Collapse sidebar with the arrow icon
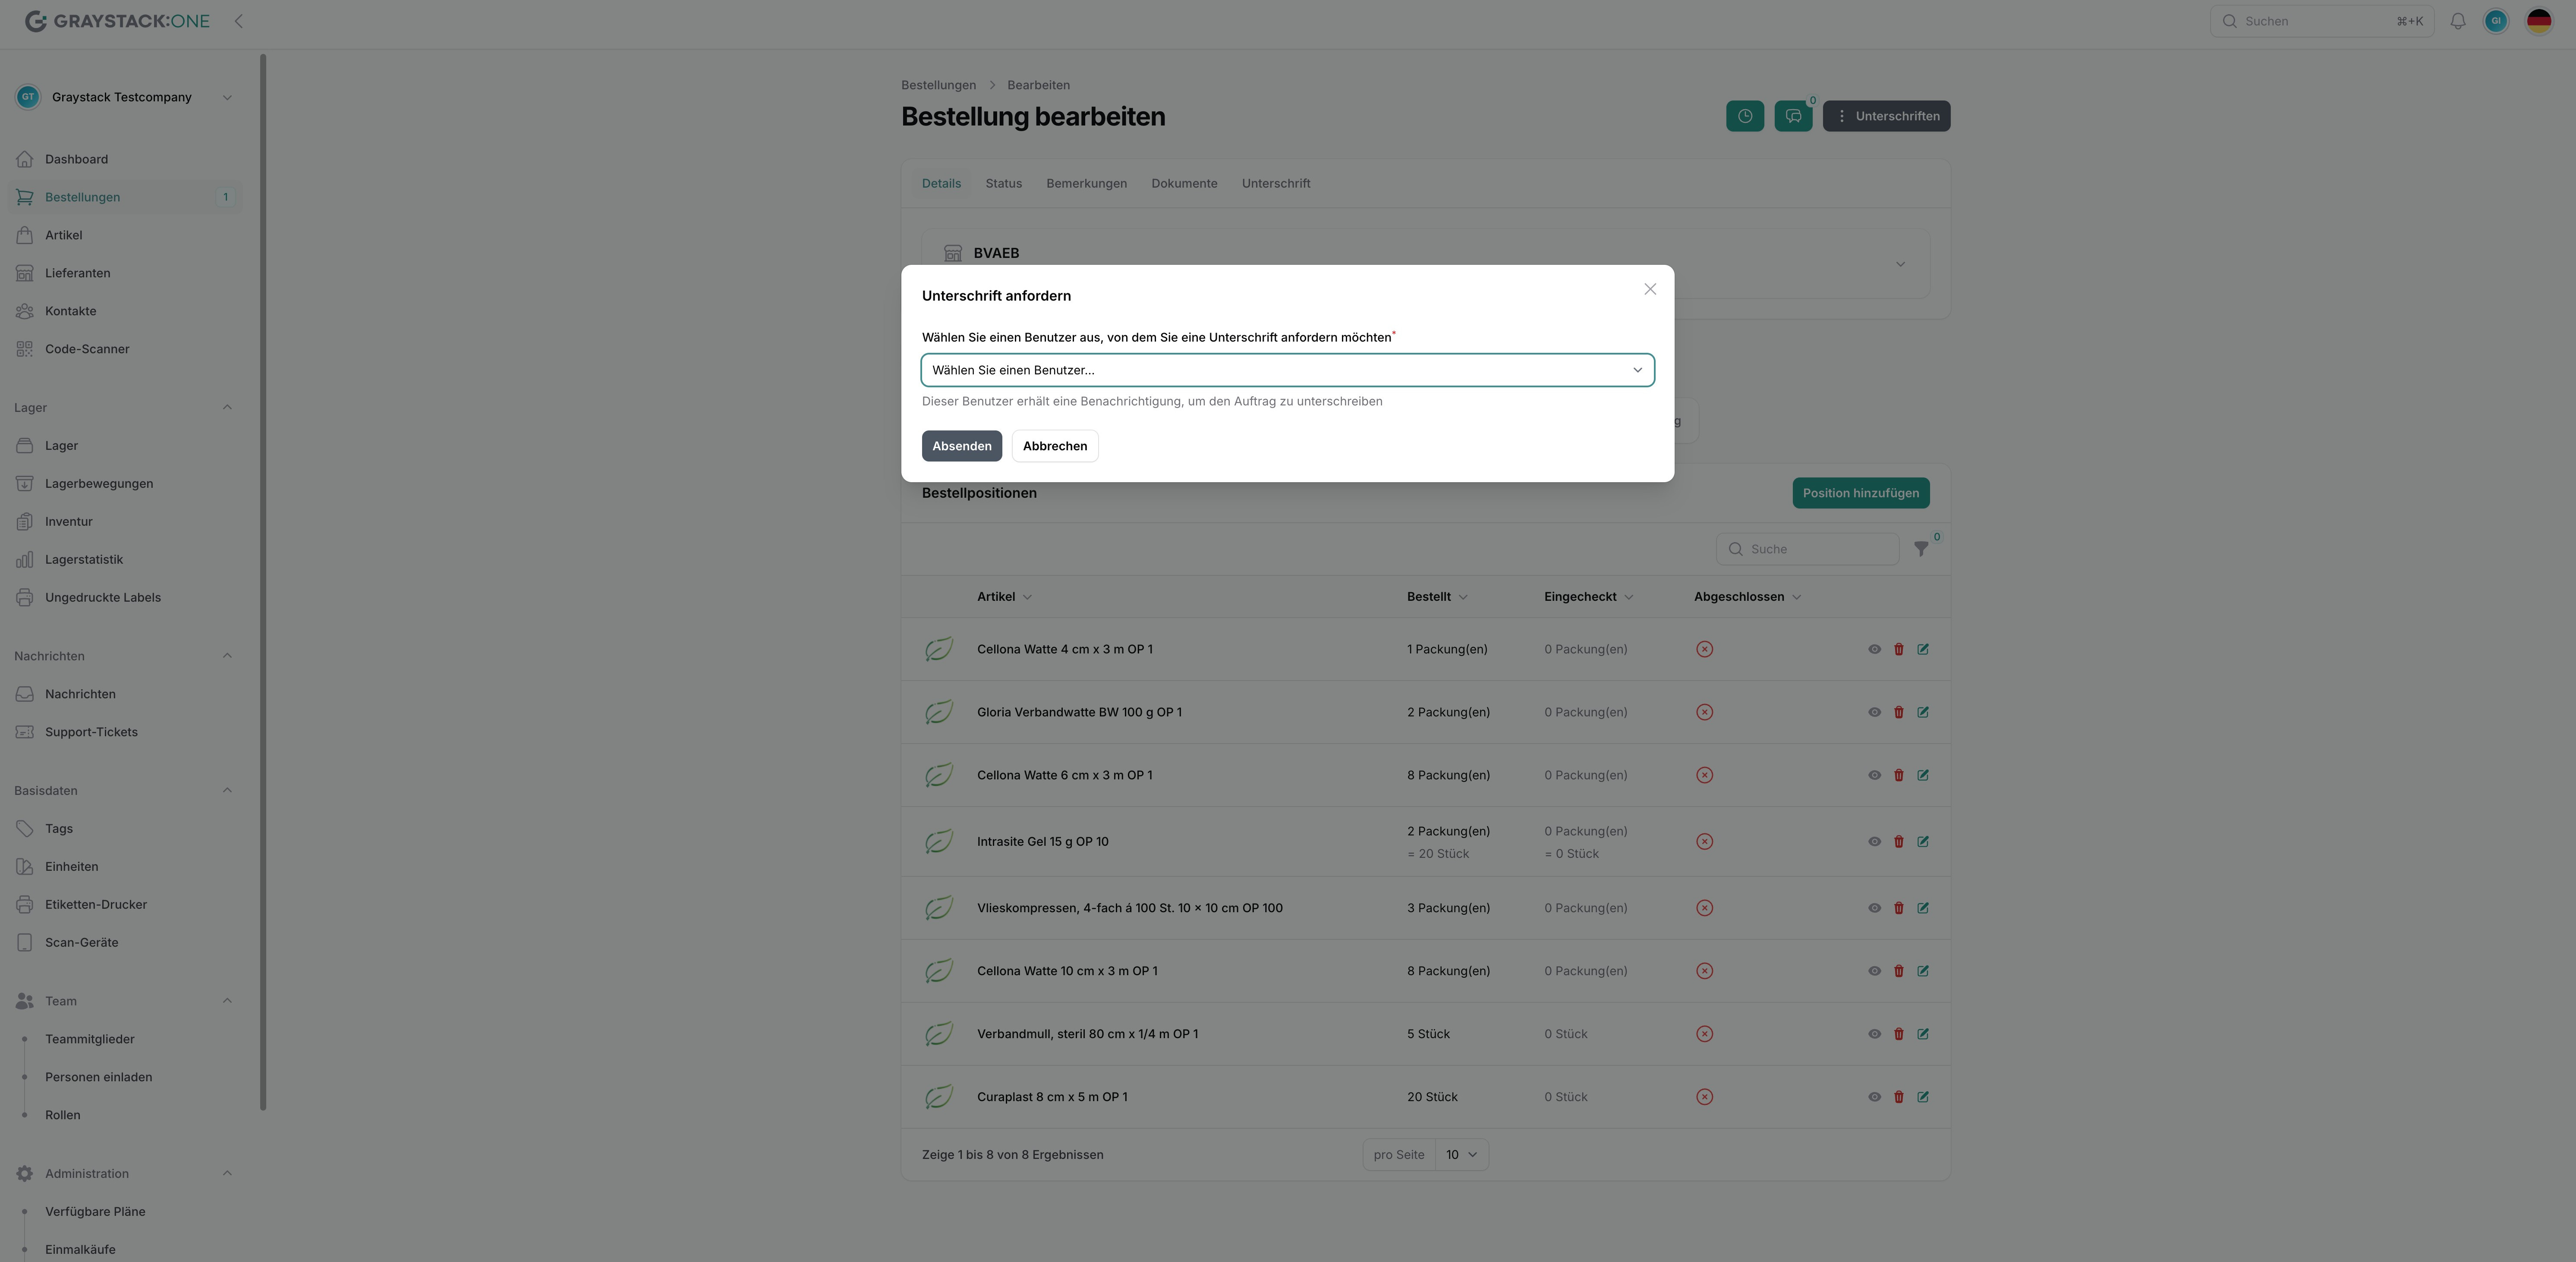 pos(238,21)
